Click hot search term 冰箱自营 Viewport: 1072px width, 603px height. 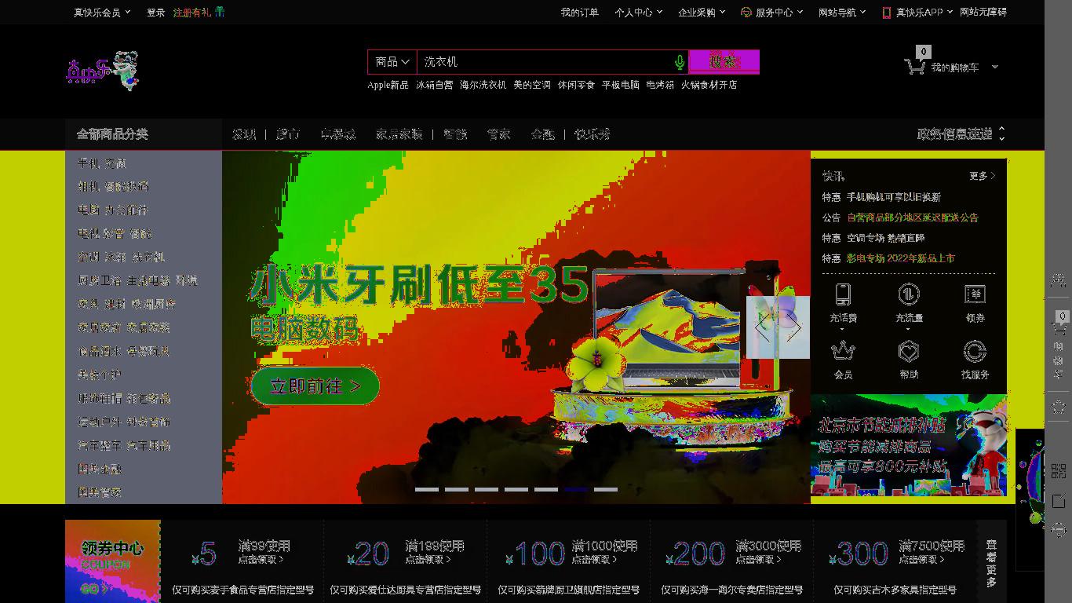point(435,85)
